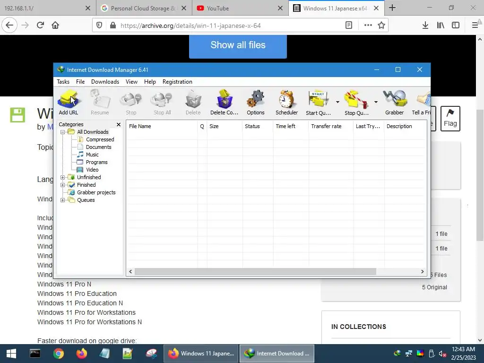Screen dimensions: 484x363
Task: Open the Registration menu
Action: [x=178, y=82]
